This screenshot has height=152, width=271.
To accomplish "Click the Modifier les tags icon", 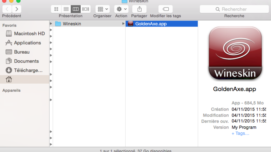I will click(166, 9).
